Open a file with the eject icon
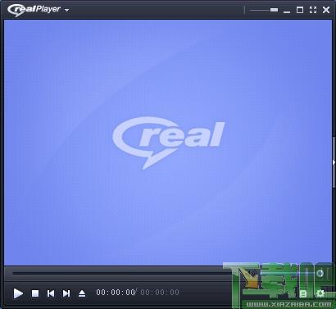336x309 pixels. [82, 293]
